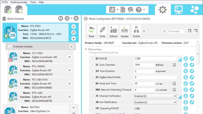Click the Write settings button

click(x=102, y=32)
